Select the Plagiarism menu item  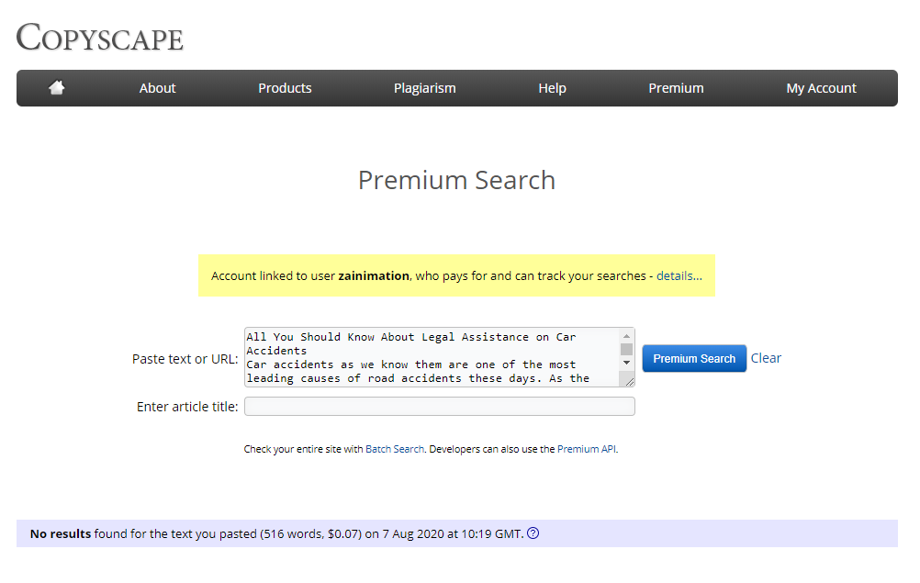pos(424,88)
